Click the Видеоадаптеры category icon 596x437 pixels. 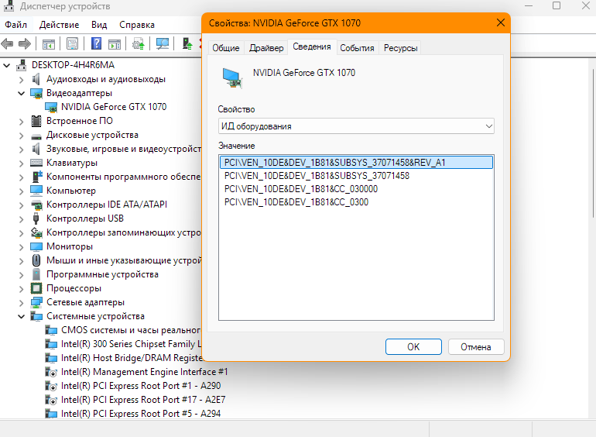coord(36,93)
